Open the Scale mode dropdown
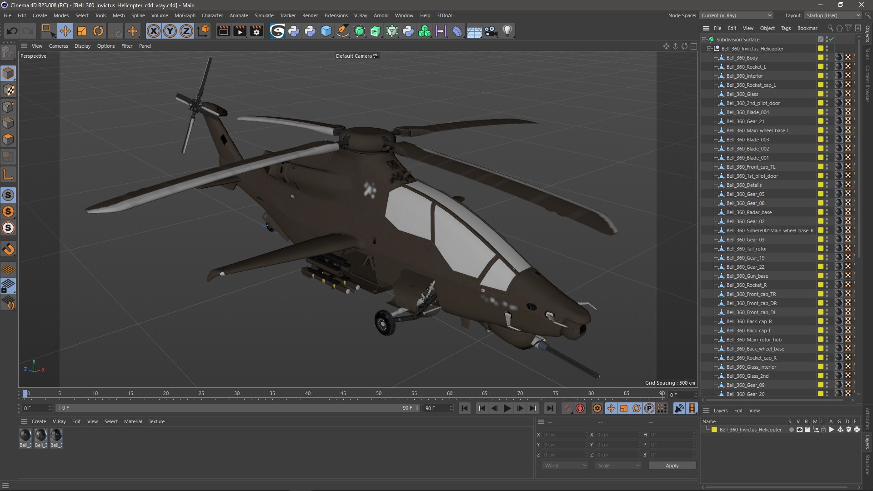The height and width of the screenshot is (491, 873). pyautogui.click(x=618, y=466)
